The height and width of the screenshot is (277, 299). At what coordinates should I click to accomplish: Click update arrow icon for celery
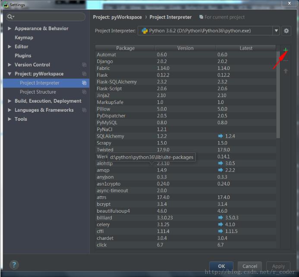220,224
